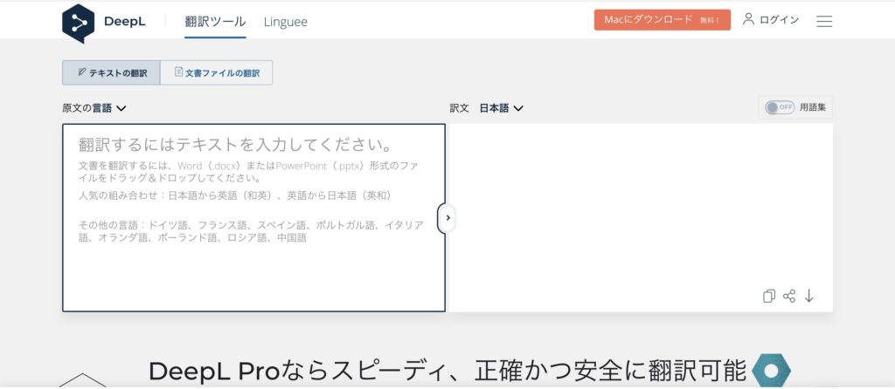Click the DeepL Pro promotional headline
The width and height of the screenshot is (895, 389).
pos(447,371)
